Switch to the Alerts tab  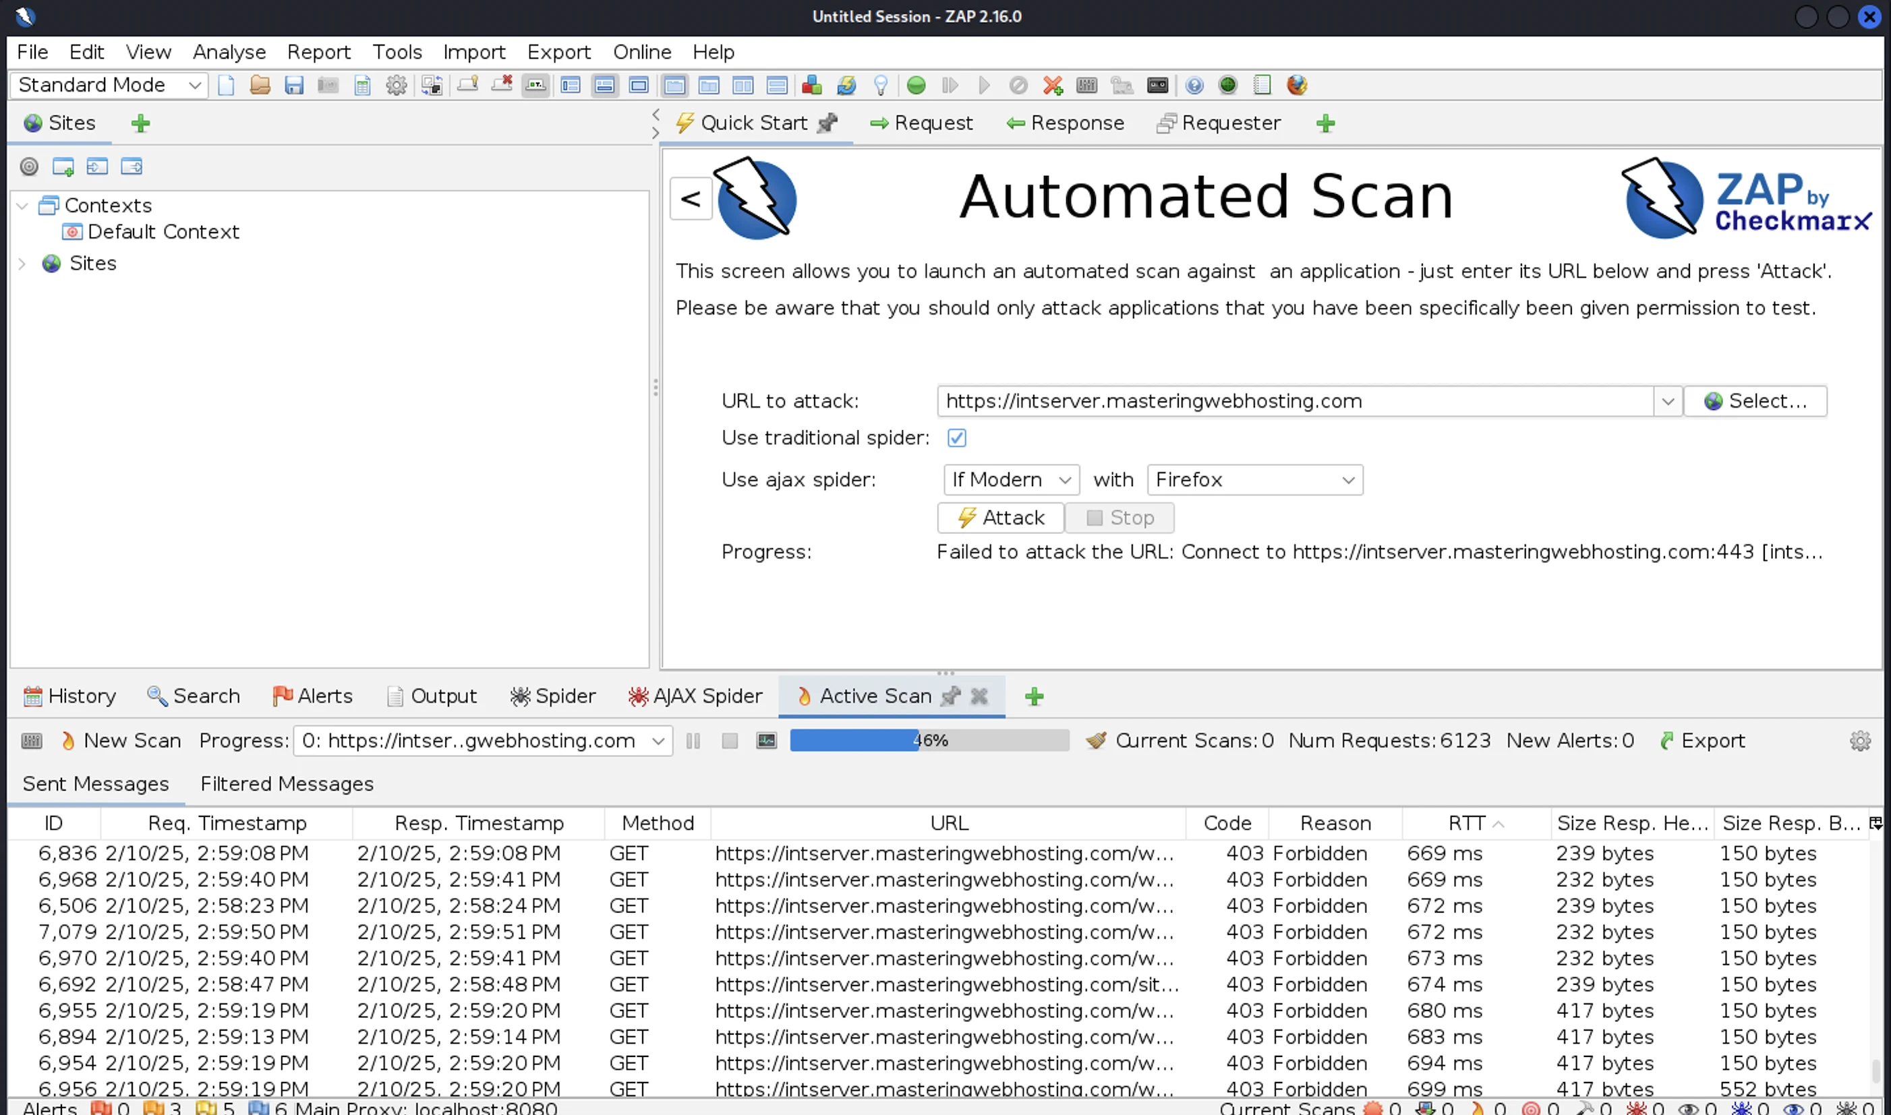click(x=312, y=696)
